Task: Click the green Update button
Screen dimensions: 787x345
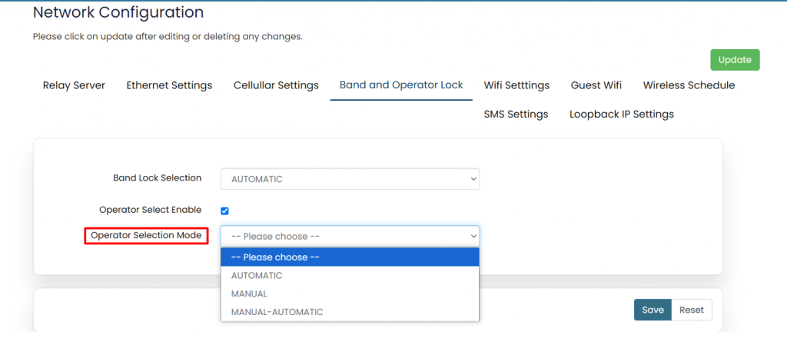Action: tap(735, 60)
